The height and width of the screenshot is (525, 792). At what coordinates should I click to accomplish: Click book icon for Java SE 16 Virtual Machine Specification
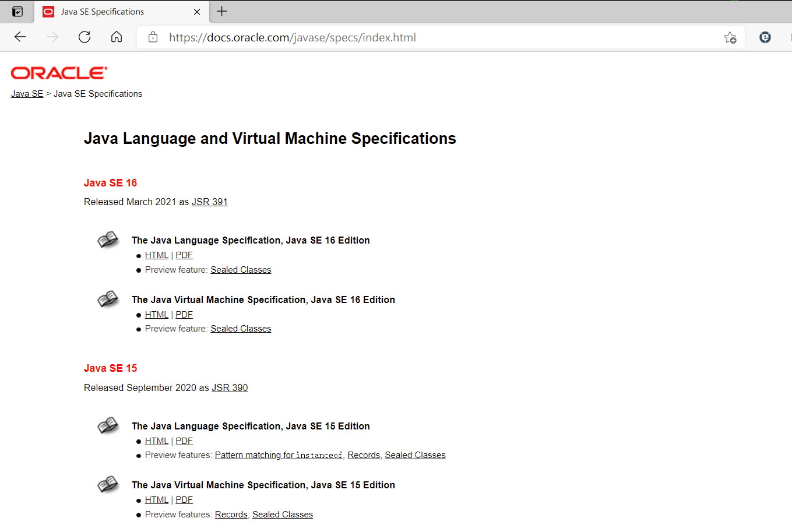pos(108,299)
